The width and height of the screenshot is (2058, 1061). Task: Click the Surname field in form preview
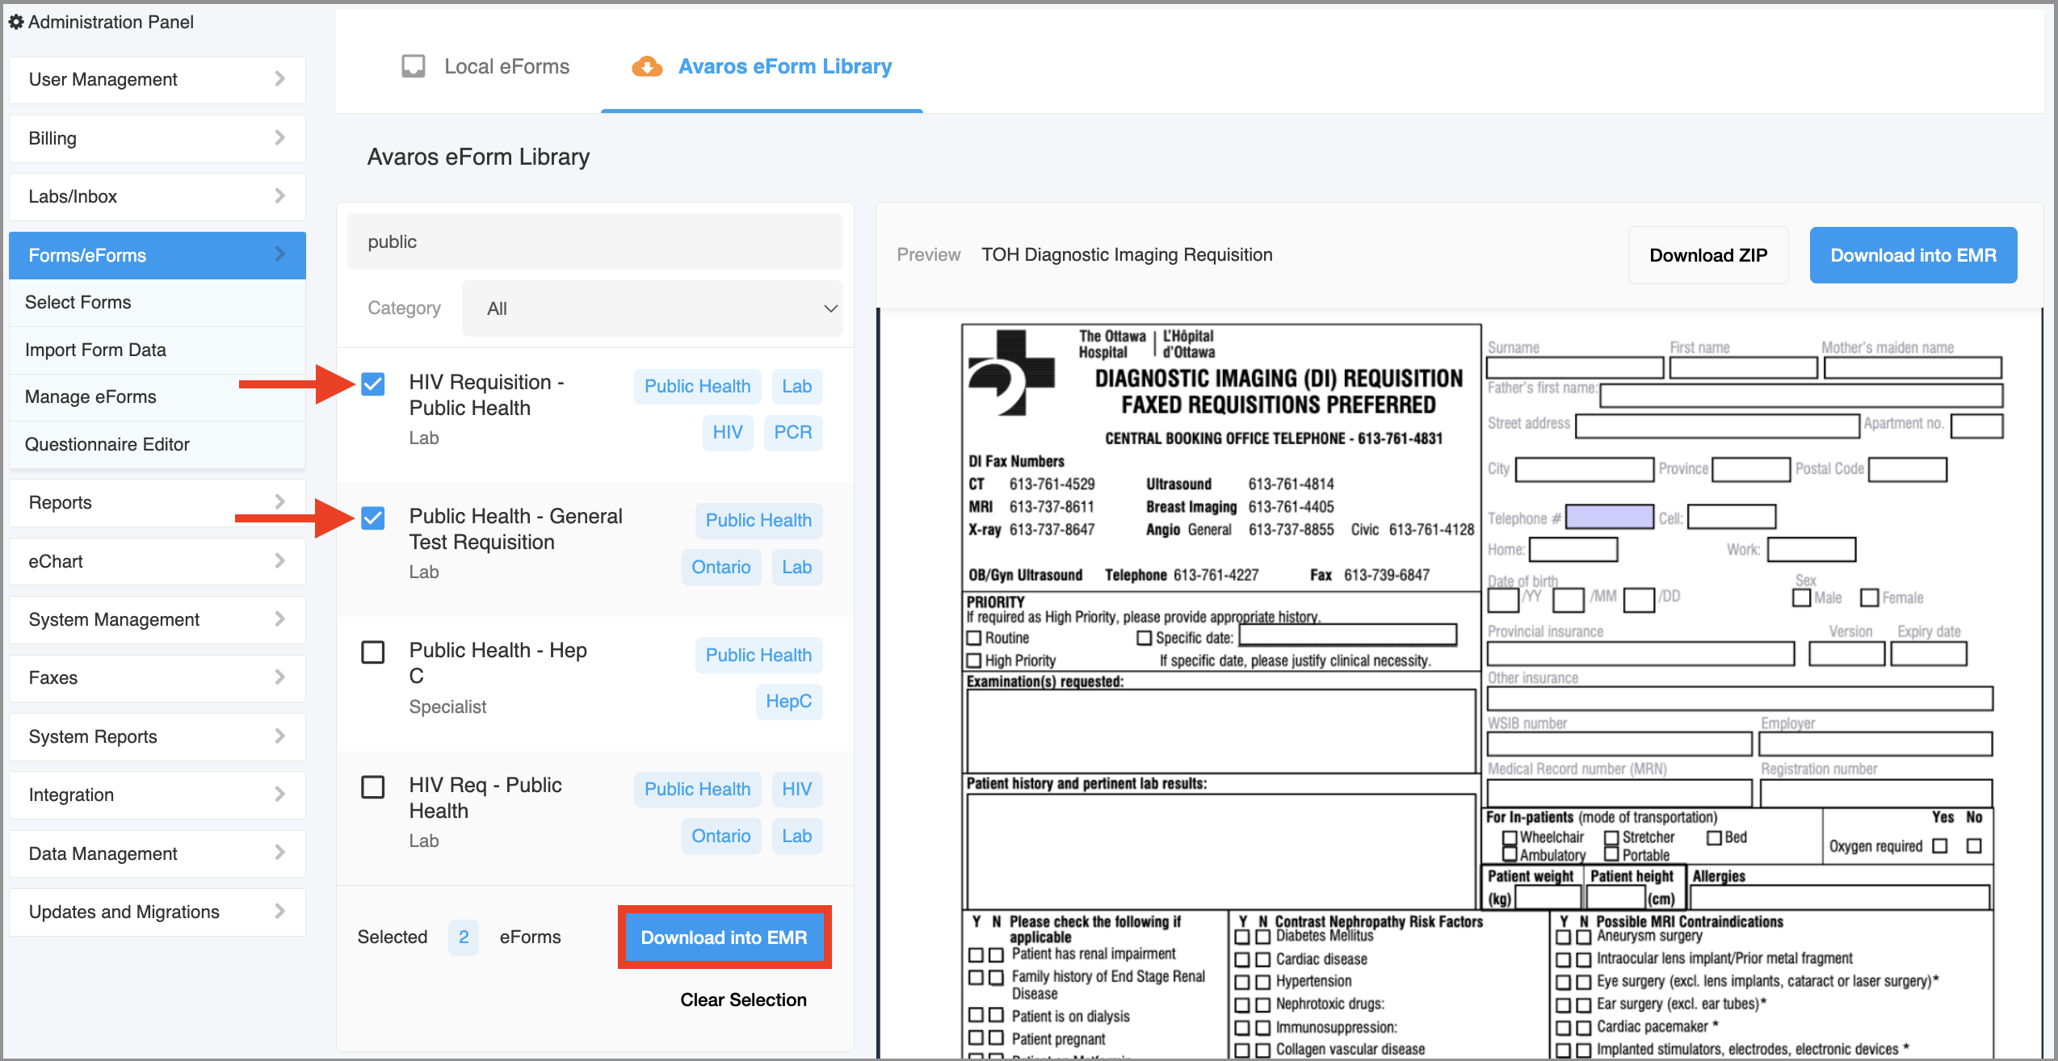[x=1575, y=367]
